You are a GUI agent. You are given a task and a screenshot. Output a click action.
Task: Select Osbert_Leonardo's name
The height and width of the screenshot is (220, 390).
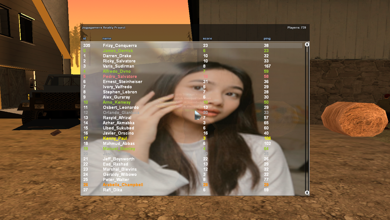[121, 108]
